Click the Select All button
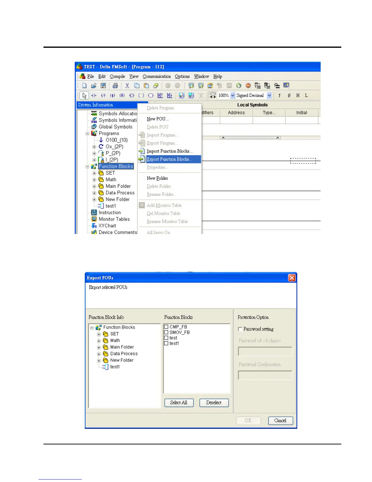The height and width of the screenshot is (482, 372). point(179,403)
